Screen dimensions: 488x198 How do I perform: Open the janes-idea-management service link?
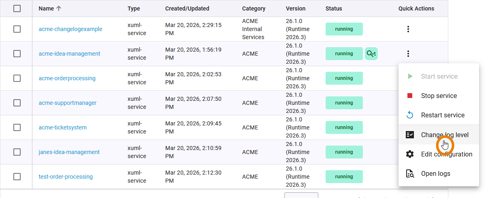point(69,152)
